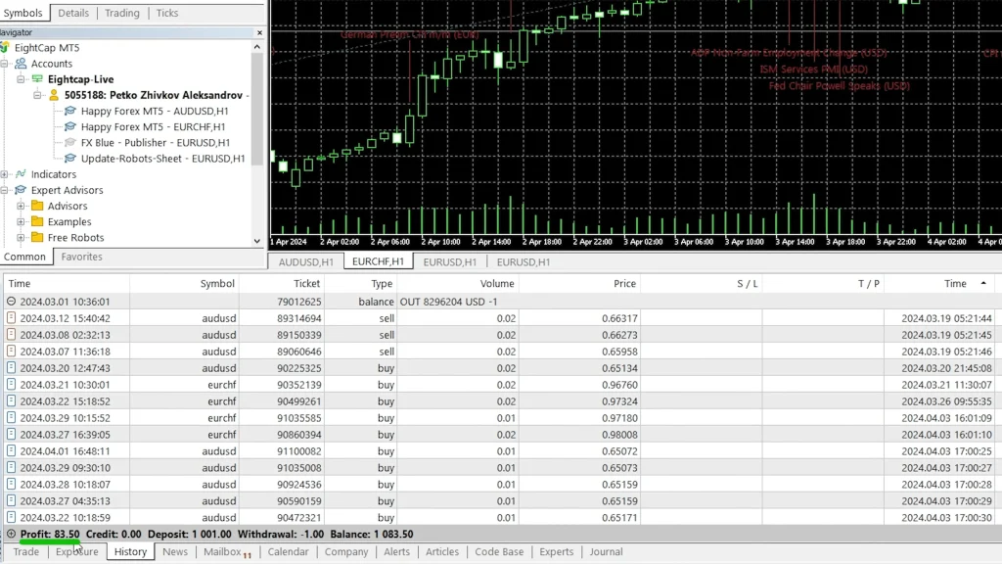
Task: Click the Eightcap-Live server icon
Action: coord(37,79)
